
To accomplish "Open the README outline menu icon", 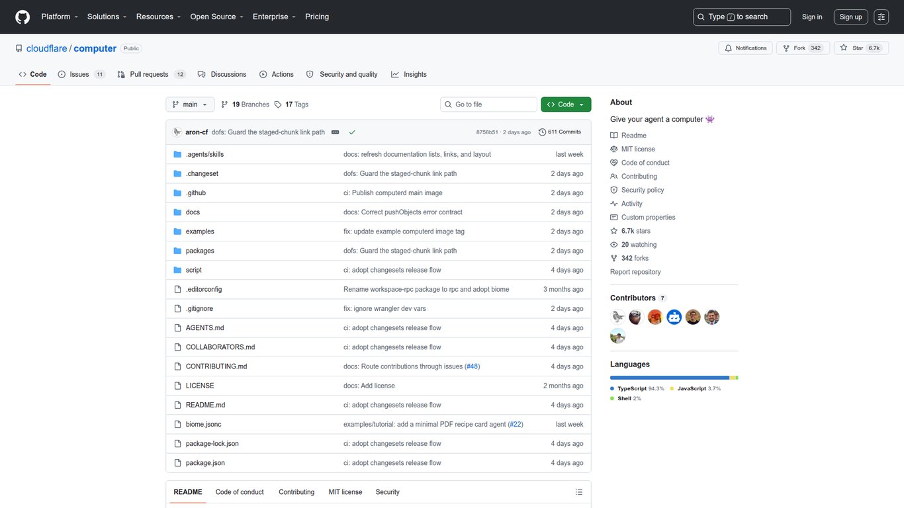I will [x=579, y=492].
